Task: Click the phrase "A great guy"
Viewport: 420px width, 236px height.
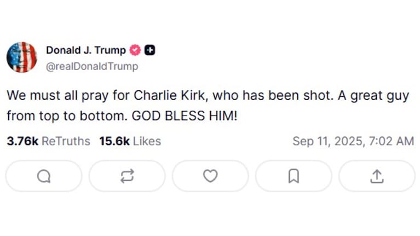Action: tap(378, 95)
